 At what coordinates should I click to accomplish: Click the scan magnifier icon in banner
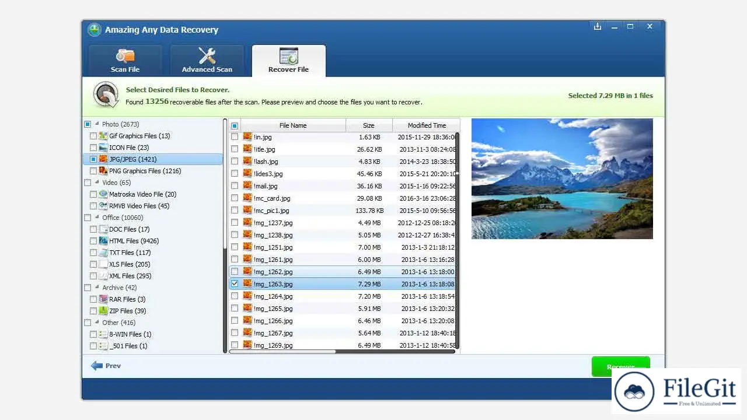click(x=106, y=95)
